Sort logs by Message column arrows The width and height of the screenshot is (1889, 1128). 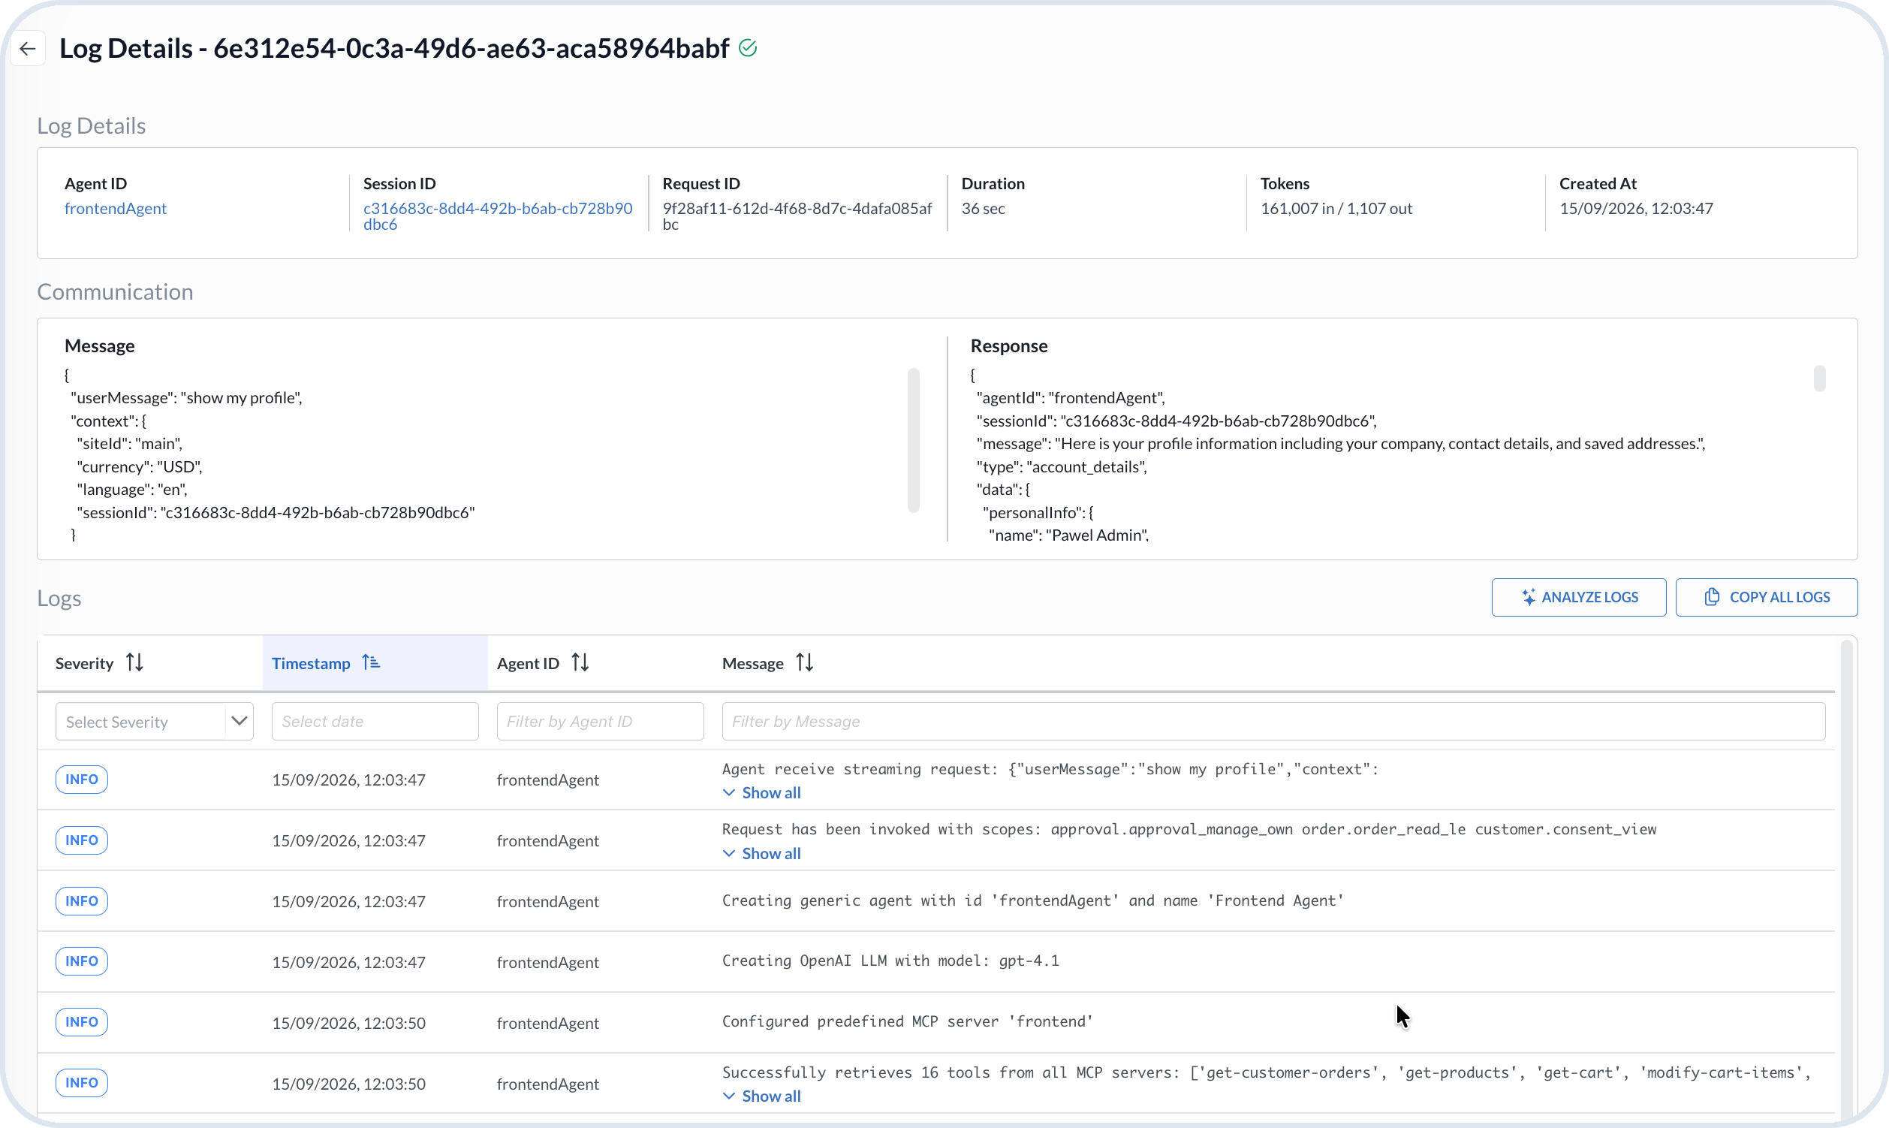805,663
